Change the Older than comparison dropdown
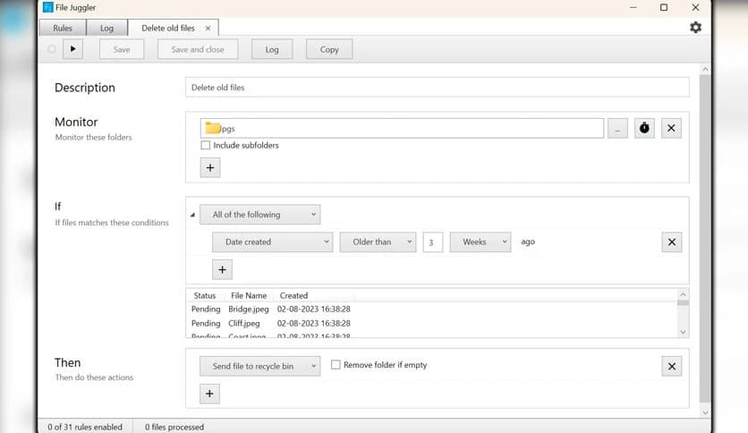This screenshot has width=748, height=433. (378, 242)
